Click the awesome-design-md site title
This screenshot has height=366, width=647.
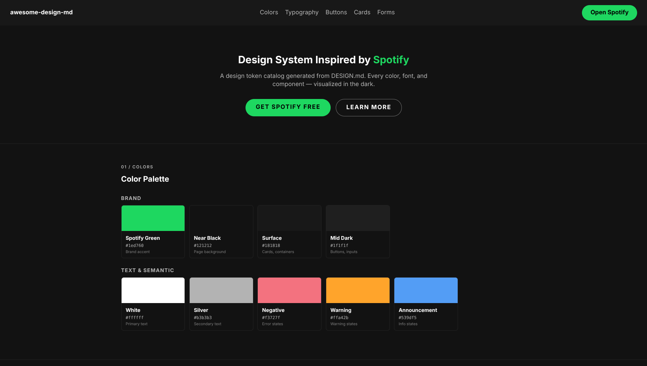click(x=41, y=12)
